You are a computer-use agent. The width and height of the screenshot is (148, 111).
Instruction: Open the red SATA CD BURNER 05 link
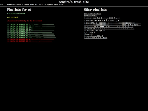[x=30, y=41]
